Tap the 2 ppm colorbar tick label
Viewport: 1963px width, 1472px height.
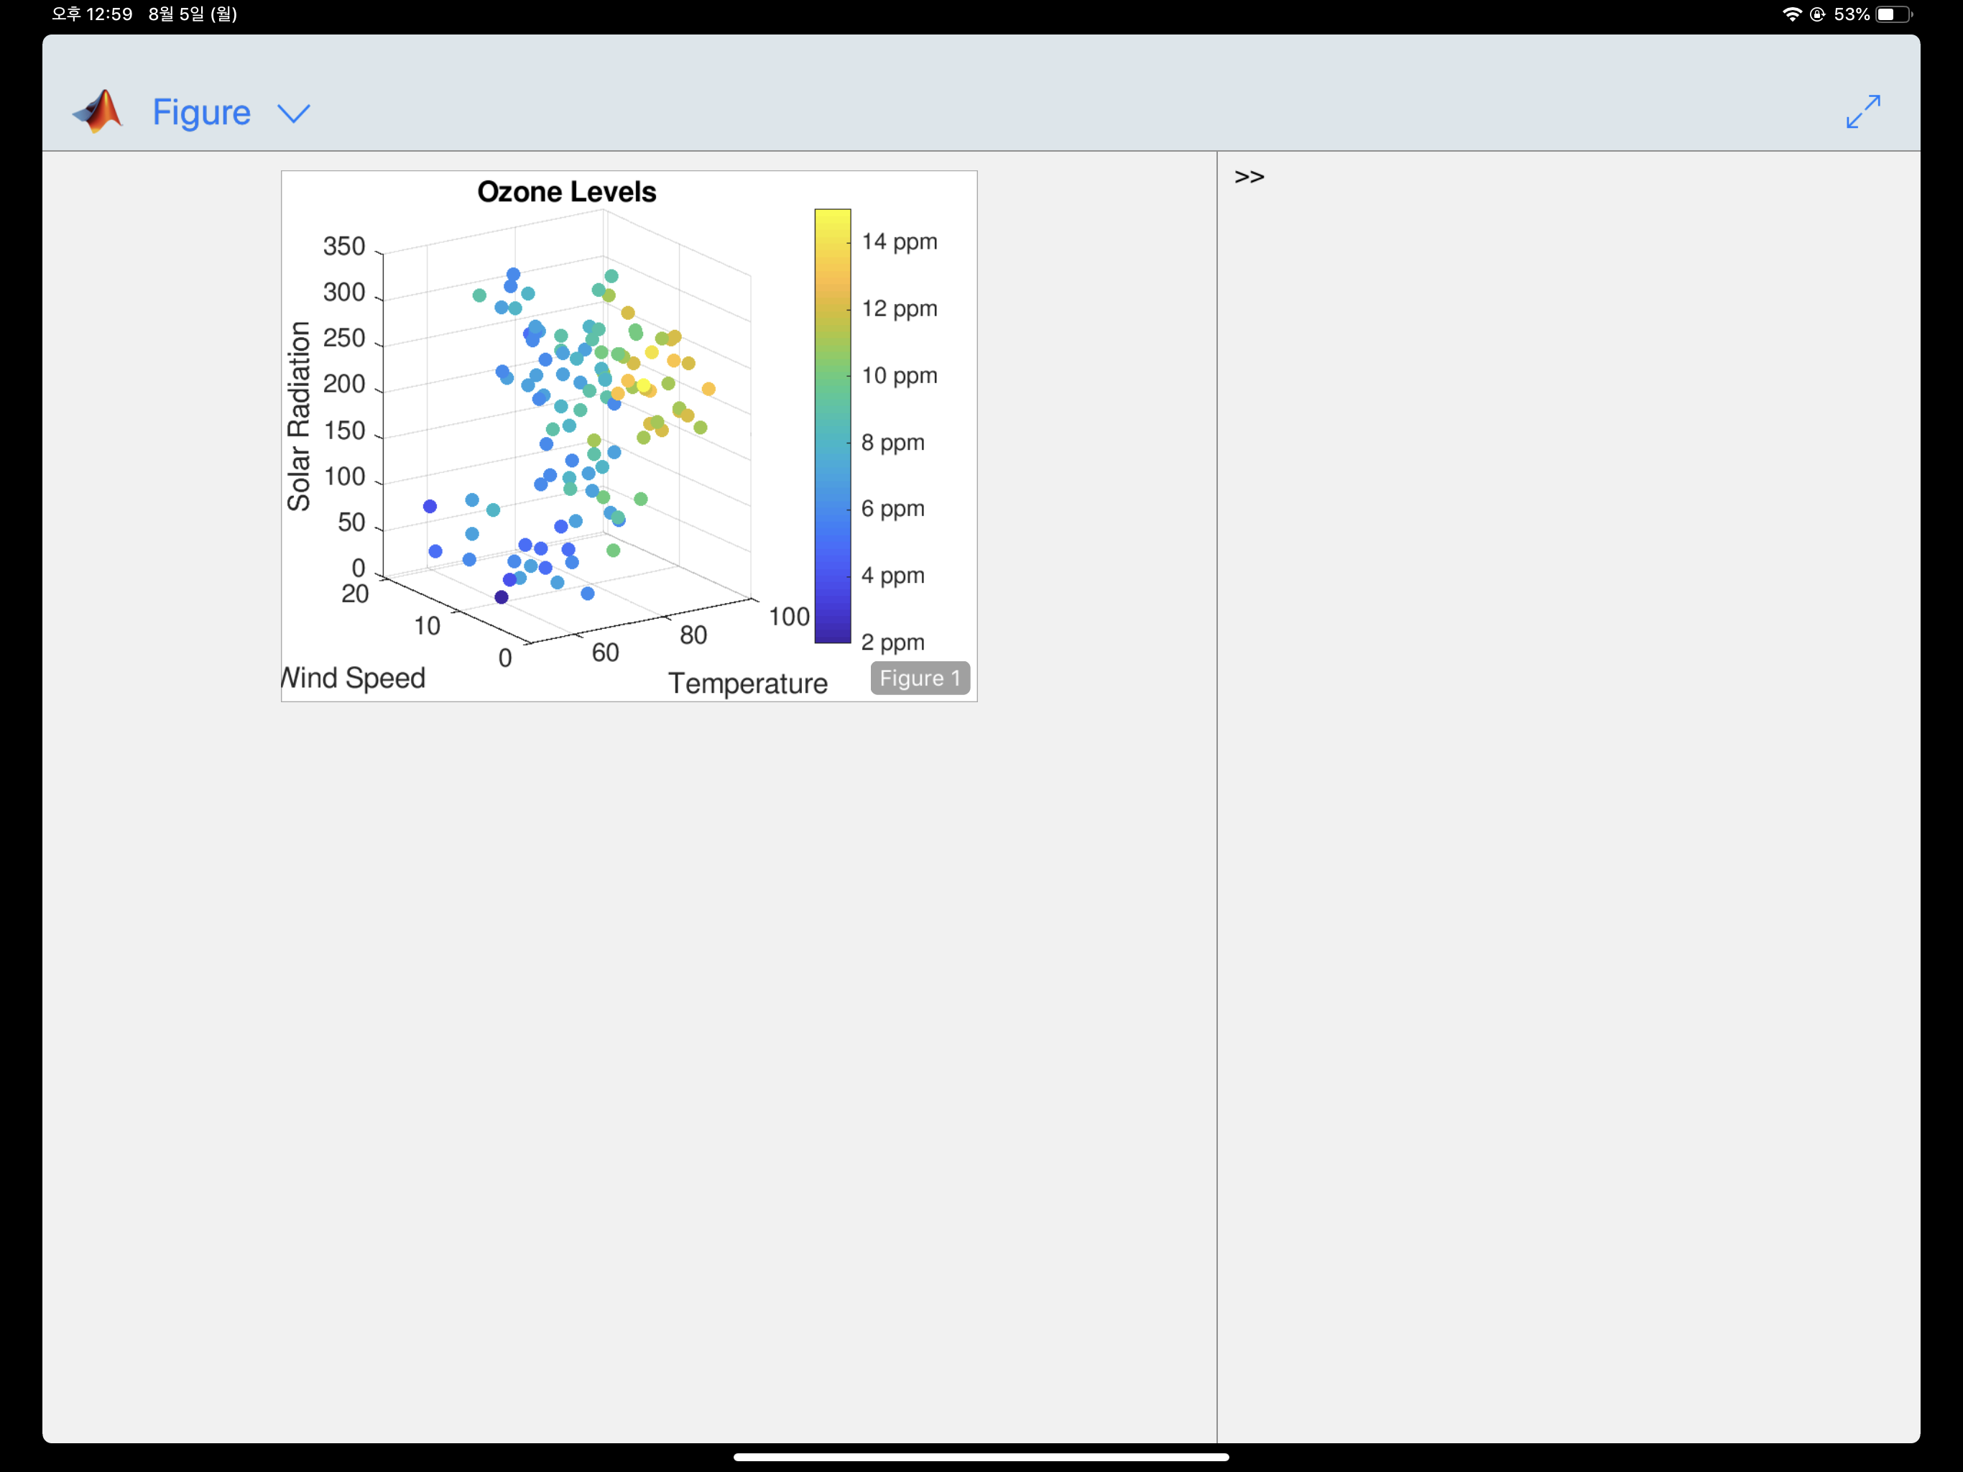(892, 642)
